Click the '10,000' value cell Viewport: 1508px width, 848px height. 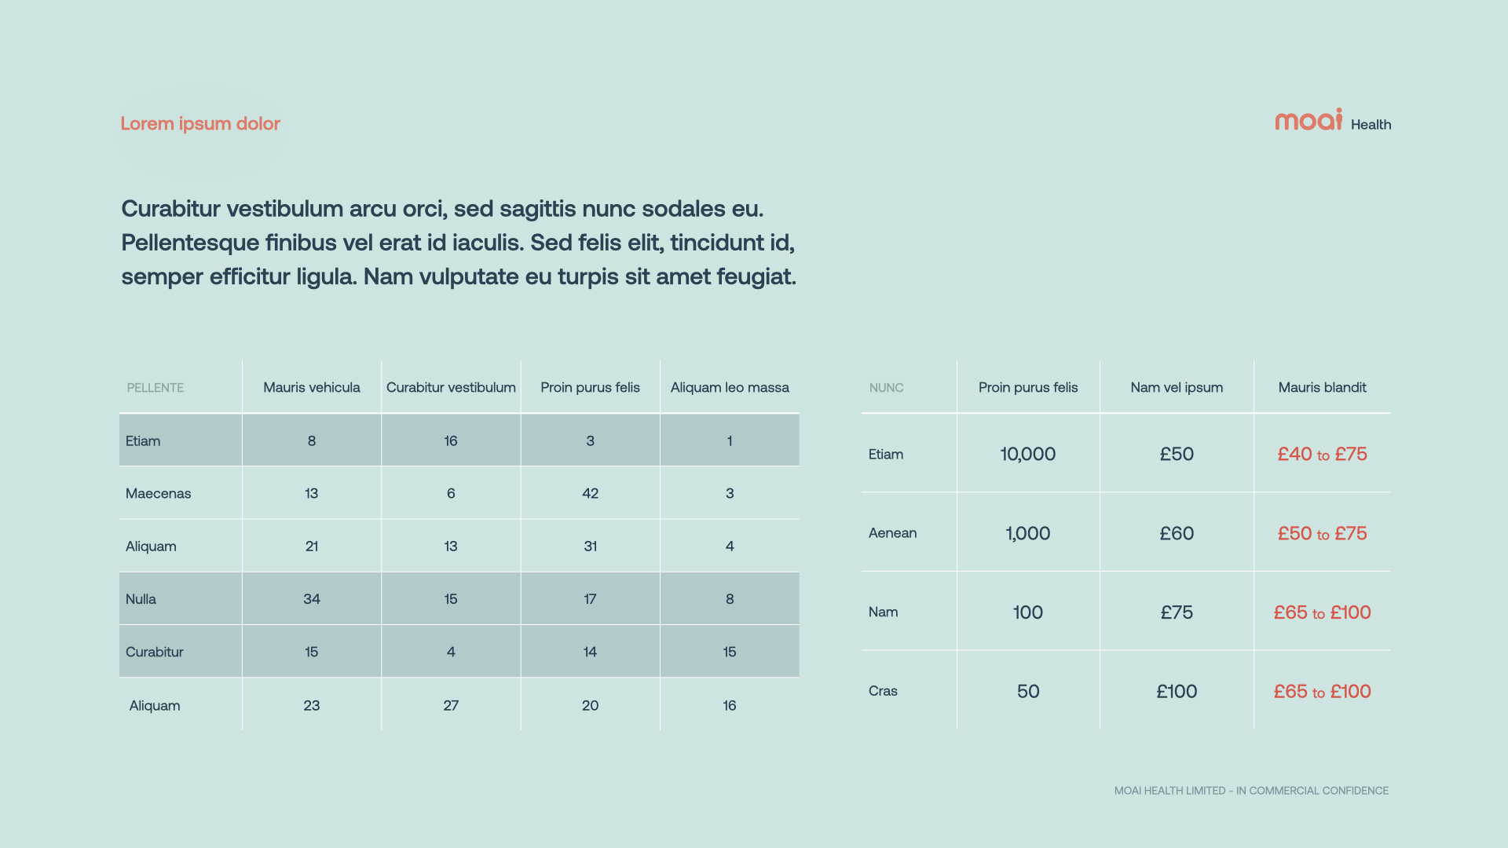pos(1028,454)
